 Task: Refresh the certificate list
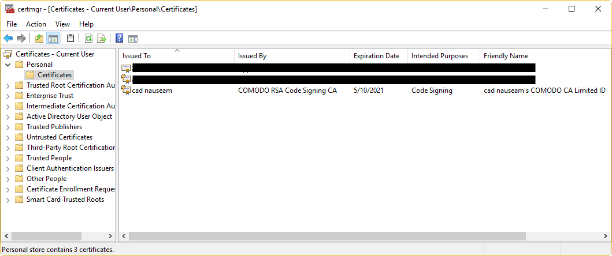pos(89,38)
